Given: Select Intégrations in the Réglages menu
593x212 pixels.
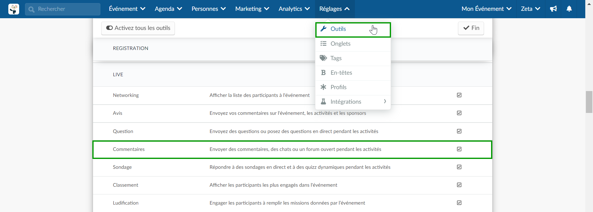Looking at the screenshot, I should point(353,102).
